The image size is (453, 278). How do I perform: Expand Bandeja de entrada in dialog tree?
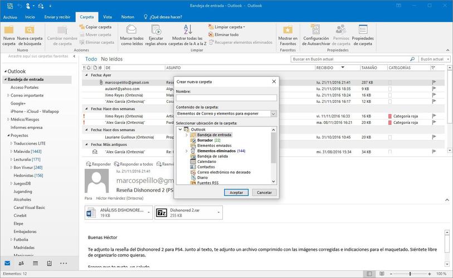(186, 135)
